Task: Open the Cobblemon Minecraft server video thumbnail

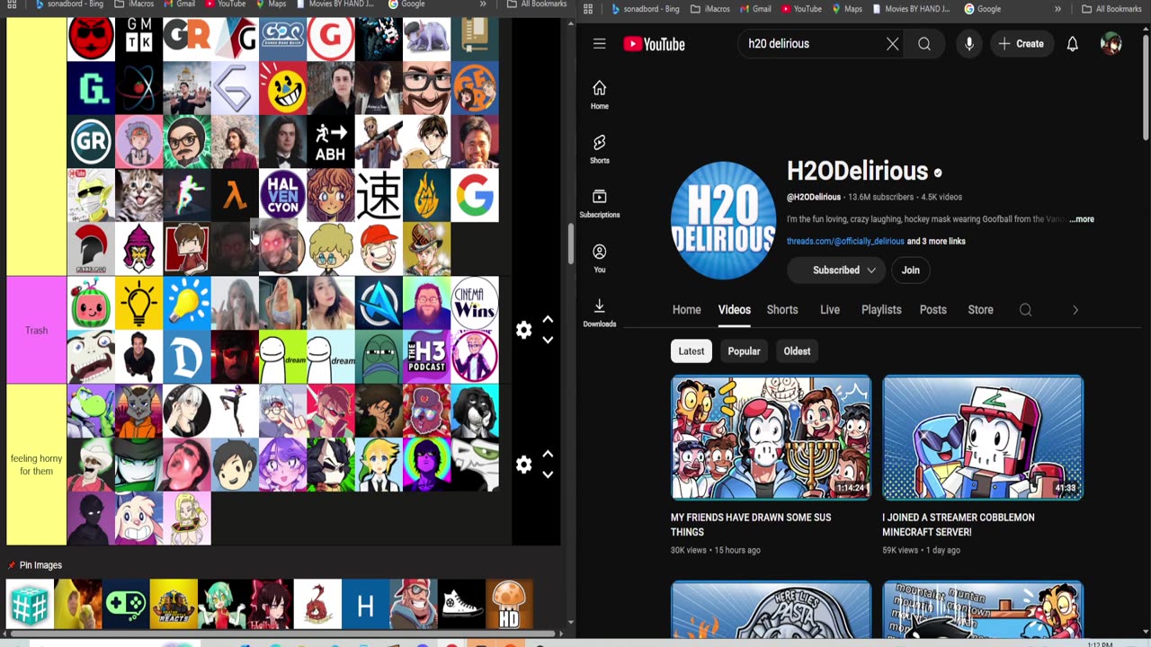Action: 983,438
